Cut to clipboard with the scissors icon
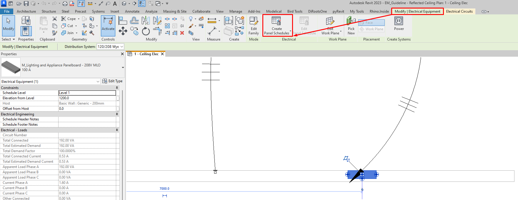The image size is (518, 200). 55,19
